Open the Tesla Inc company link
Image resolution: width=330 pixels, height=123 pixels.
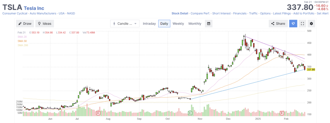(34, 8)
